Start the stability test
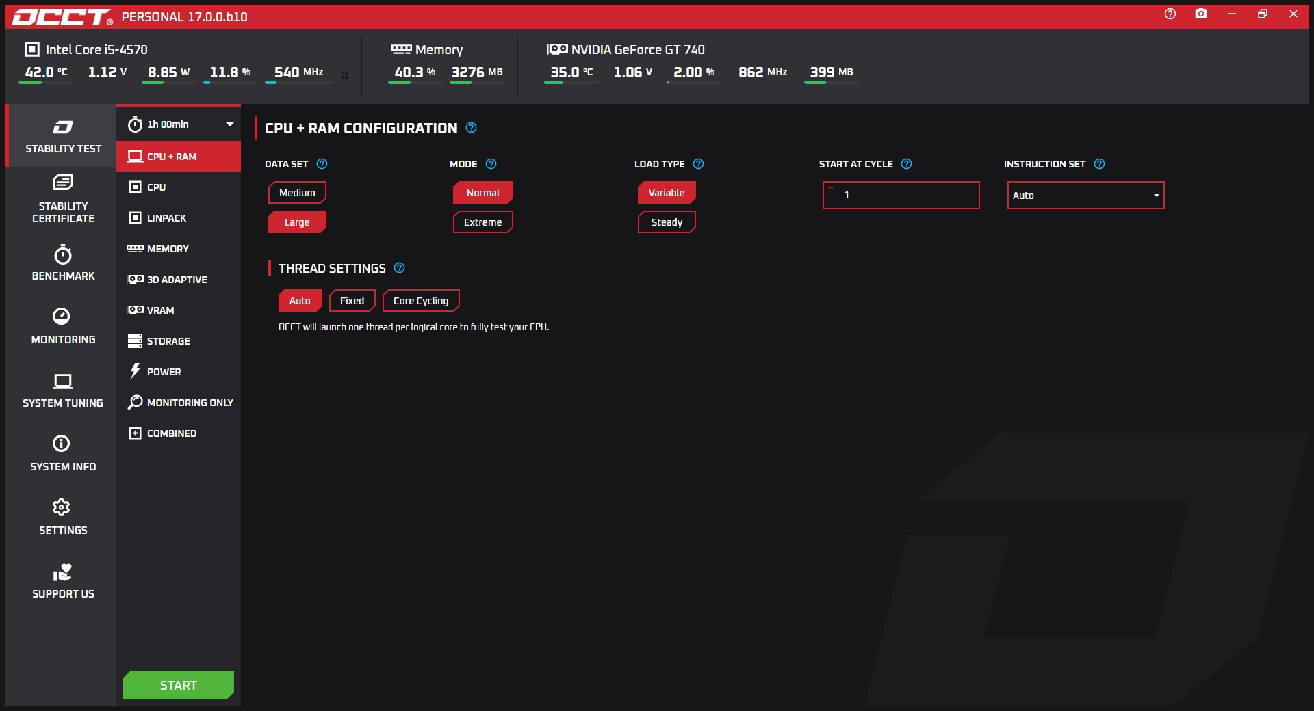This screenshot has width=1314, height=711. click(179, 685)
